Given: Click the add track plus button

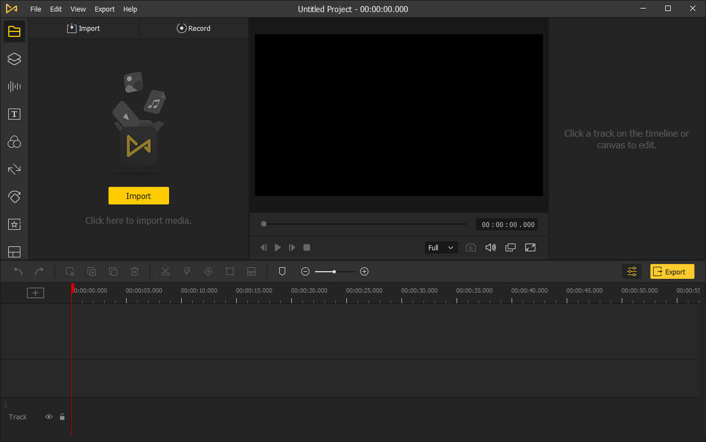Looking at the screenshot, I should pos(35,293).
